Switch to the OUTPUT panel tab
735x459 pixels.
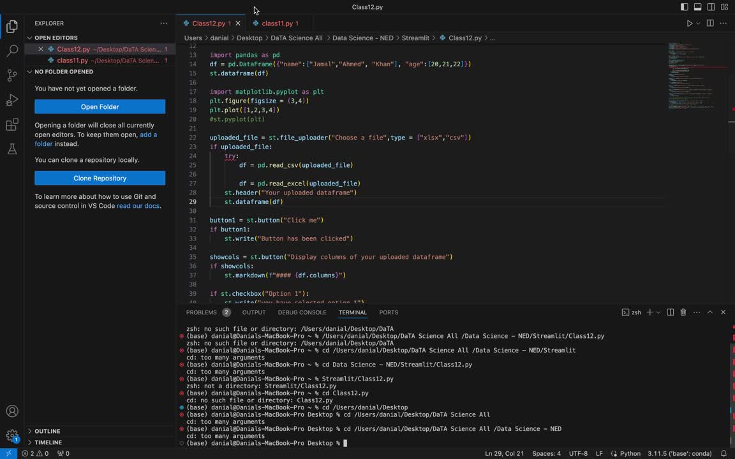click(254, 312)
